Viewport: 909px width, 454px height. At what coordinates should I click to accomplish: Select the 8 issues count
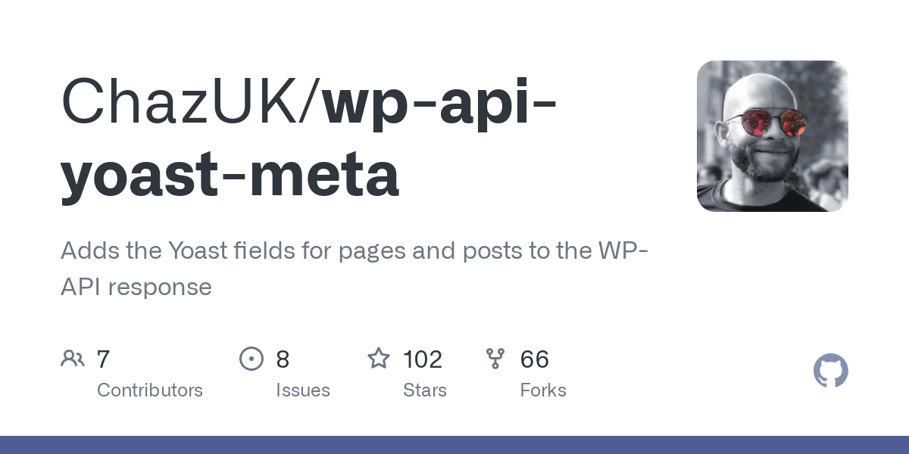[283, 359]
